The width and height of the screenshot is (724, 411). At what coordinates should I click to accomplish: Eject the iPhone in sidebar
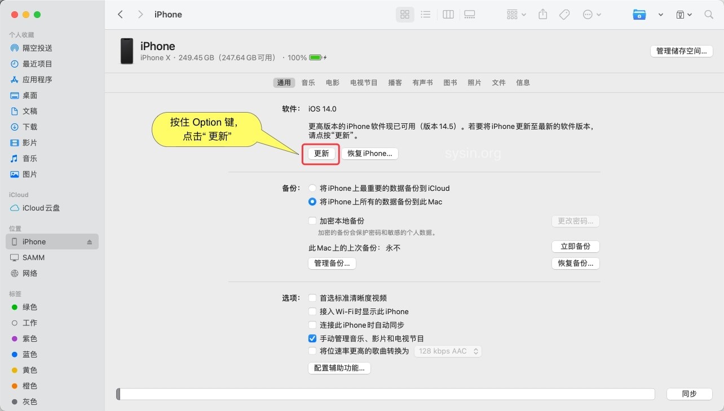coord(90,242)
